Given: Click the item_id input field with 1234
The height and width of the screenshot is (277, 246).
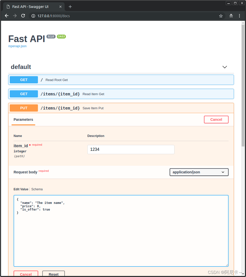Looking at the screenshot, I should (x=131, y=150).
